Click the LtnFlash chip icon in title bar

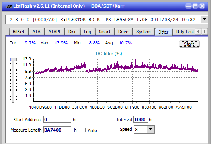tap(9, 6)
